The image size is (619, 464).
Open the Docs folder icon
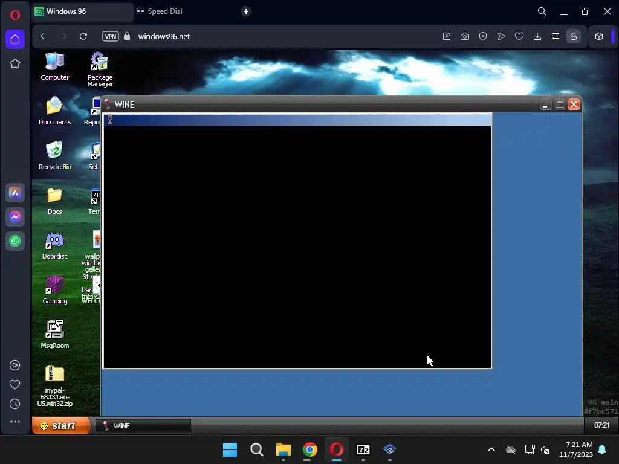pos(54,201)
